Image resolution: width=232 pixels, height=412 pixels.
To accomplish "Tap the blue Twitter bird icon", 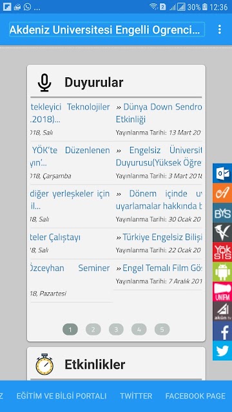I will 222,350.
